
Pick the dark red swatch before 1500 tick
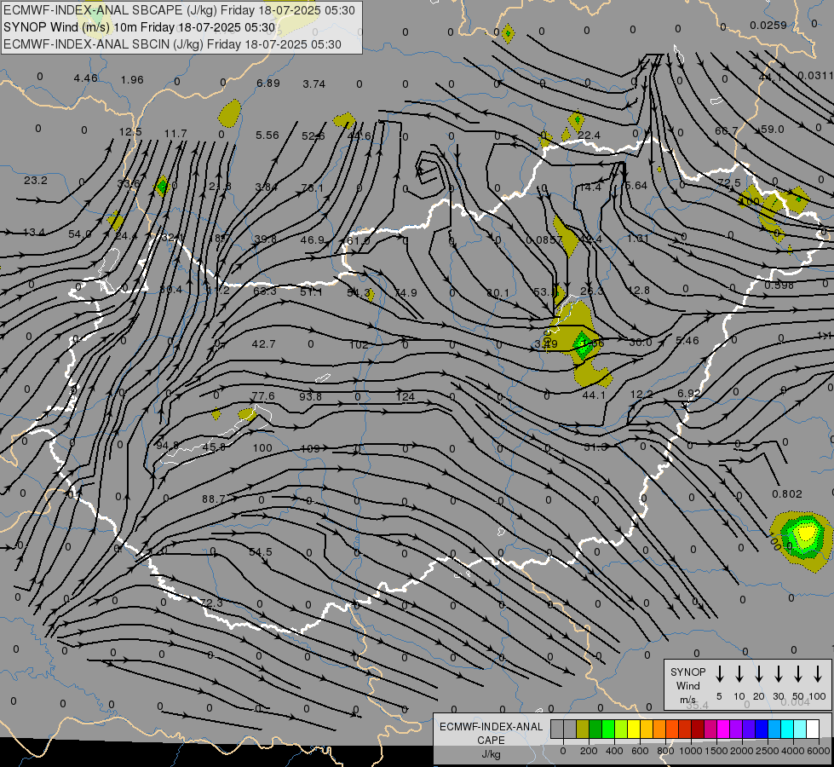(698, 729)
